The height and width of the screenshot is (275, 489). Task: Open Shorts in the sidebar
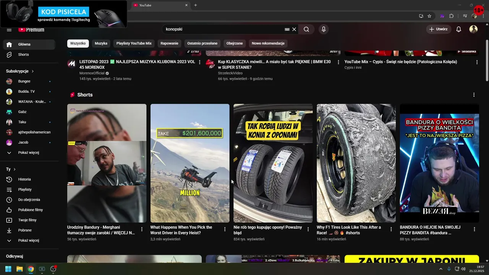coord(29,55)
